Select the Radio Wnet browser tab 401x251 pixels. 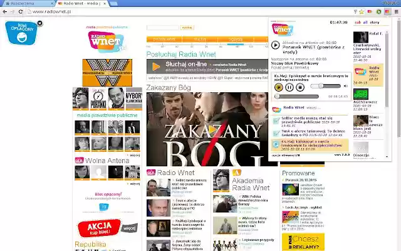pyautogui.click(x=81, y=3)
